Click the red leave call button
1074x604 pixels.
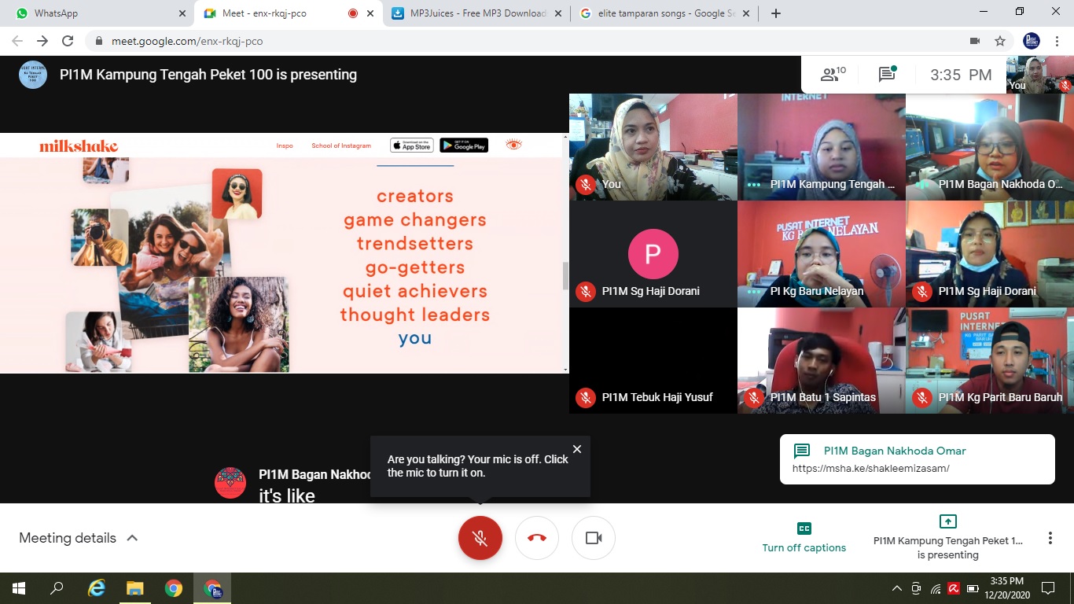click(537, 538)
